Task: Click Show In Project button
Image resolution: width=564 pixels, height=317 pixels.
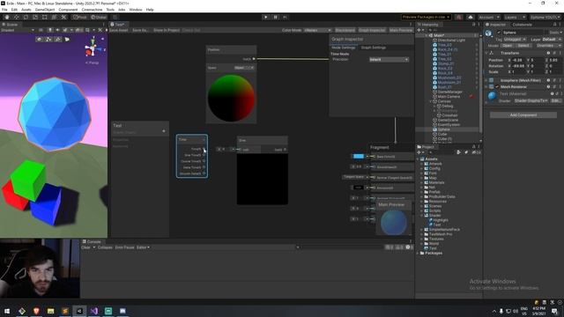Action: [x=167, y=30]
